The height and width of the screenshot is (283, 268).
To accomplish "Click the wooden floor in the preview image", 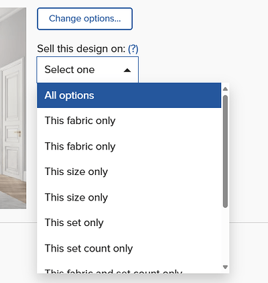I will pos(13,188).
